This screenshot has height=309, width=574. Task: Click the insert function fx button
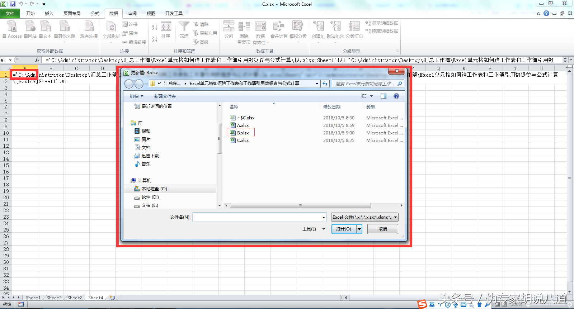click(x=37, y=60)
